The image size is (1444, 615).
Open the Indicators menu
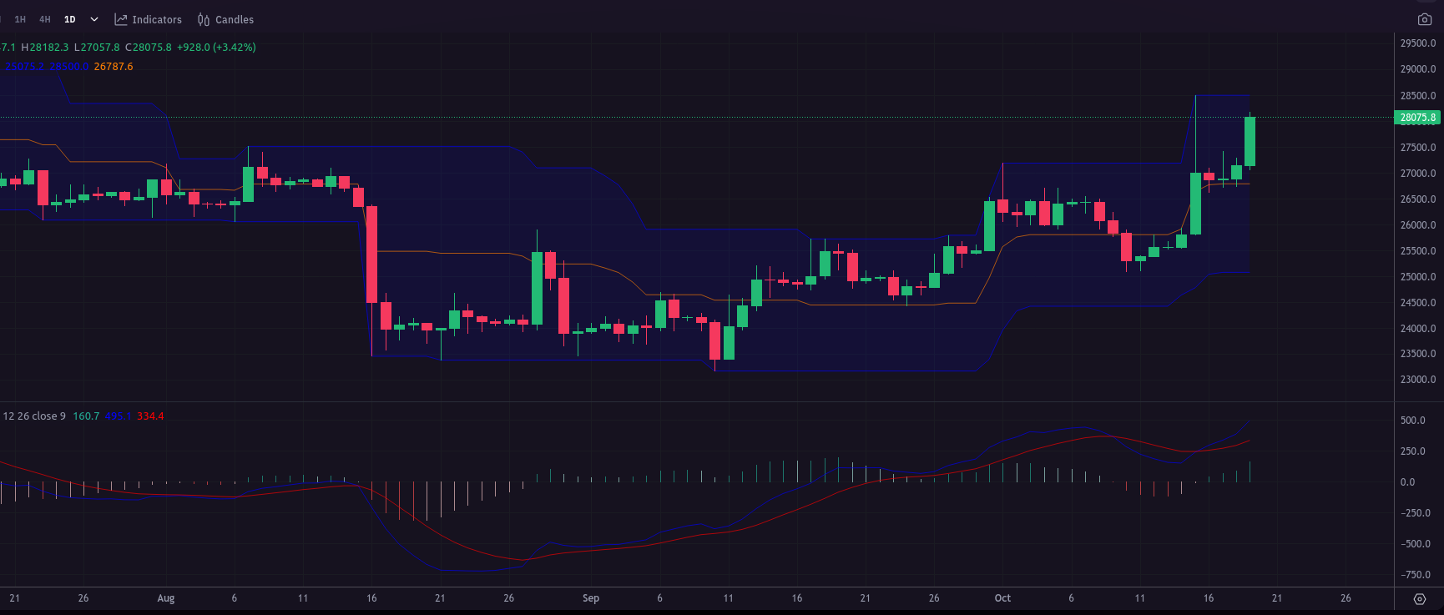click(148, 19)
